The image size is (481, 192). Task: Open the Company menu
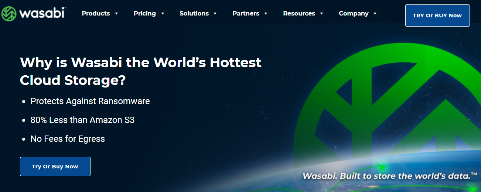pyautogui.click(x=354, y=13)
